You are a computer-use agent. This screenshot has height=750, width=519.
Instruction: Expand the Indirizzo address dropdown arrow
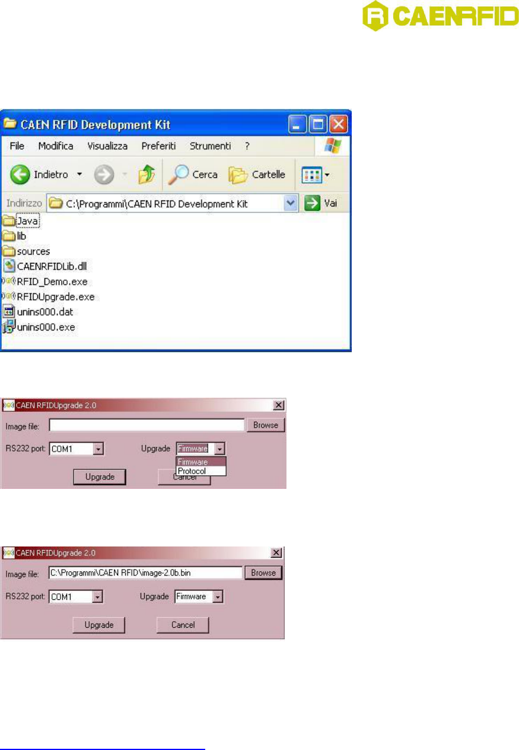click(291, 203)
